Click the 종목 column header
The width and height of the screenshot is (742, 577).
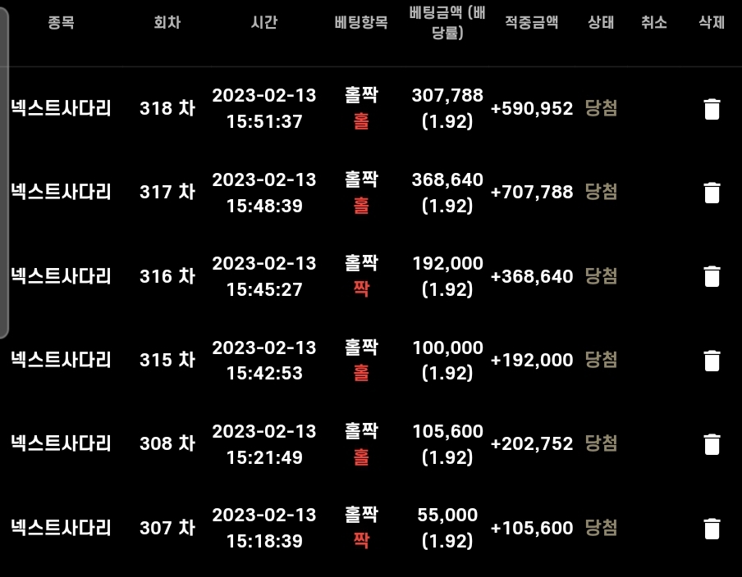click(61, 22)
